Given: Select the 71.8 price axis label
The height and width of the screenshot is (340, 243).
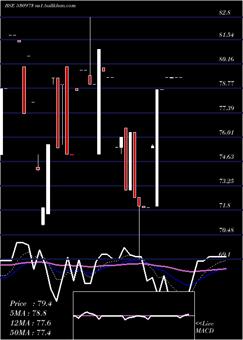Looking at the screenshot, I should (x=225, y=205).
